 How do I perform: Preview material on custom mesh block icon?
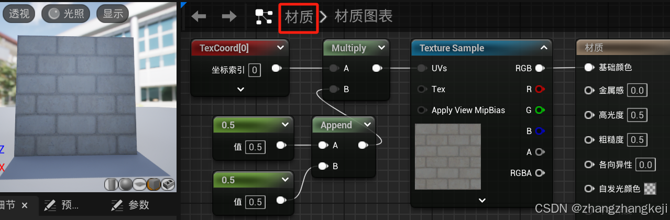[x=168, y=184]
